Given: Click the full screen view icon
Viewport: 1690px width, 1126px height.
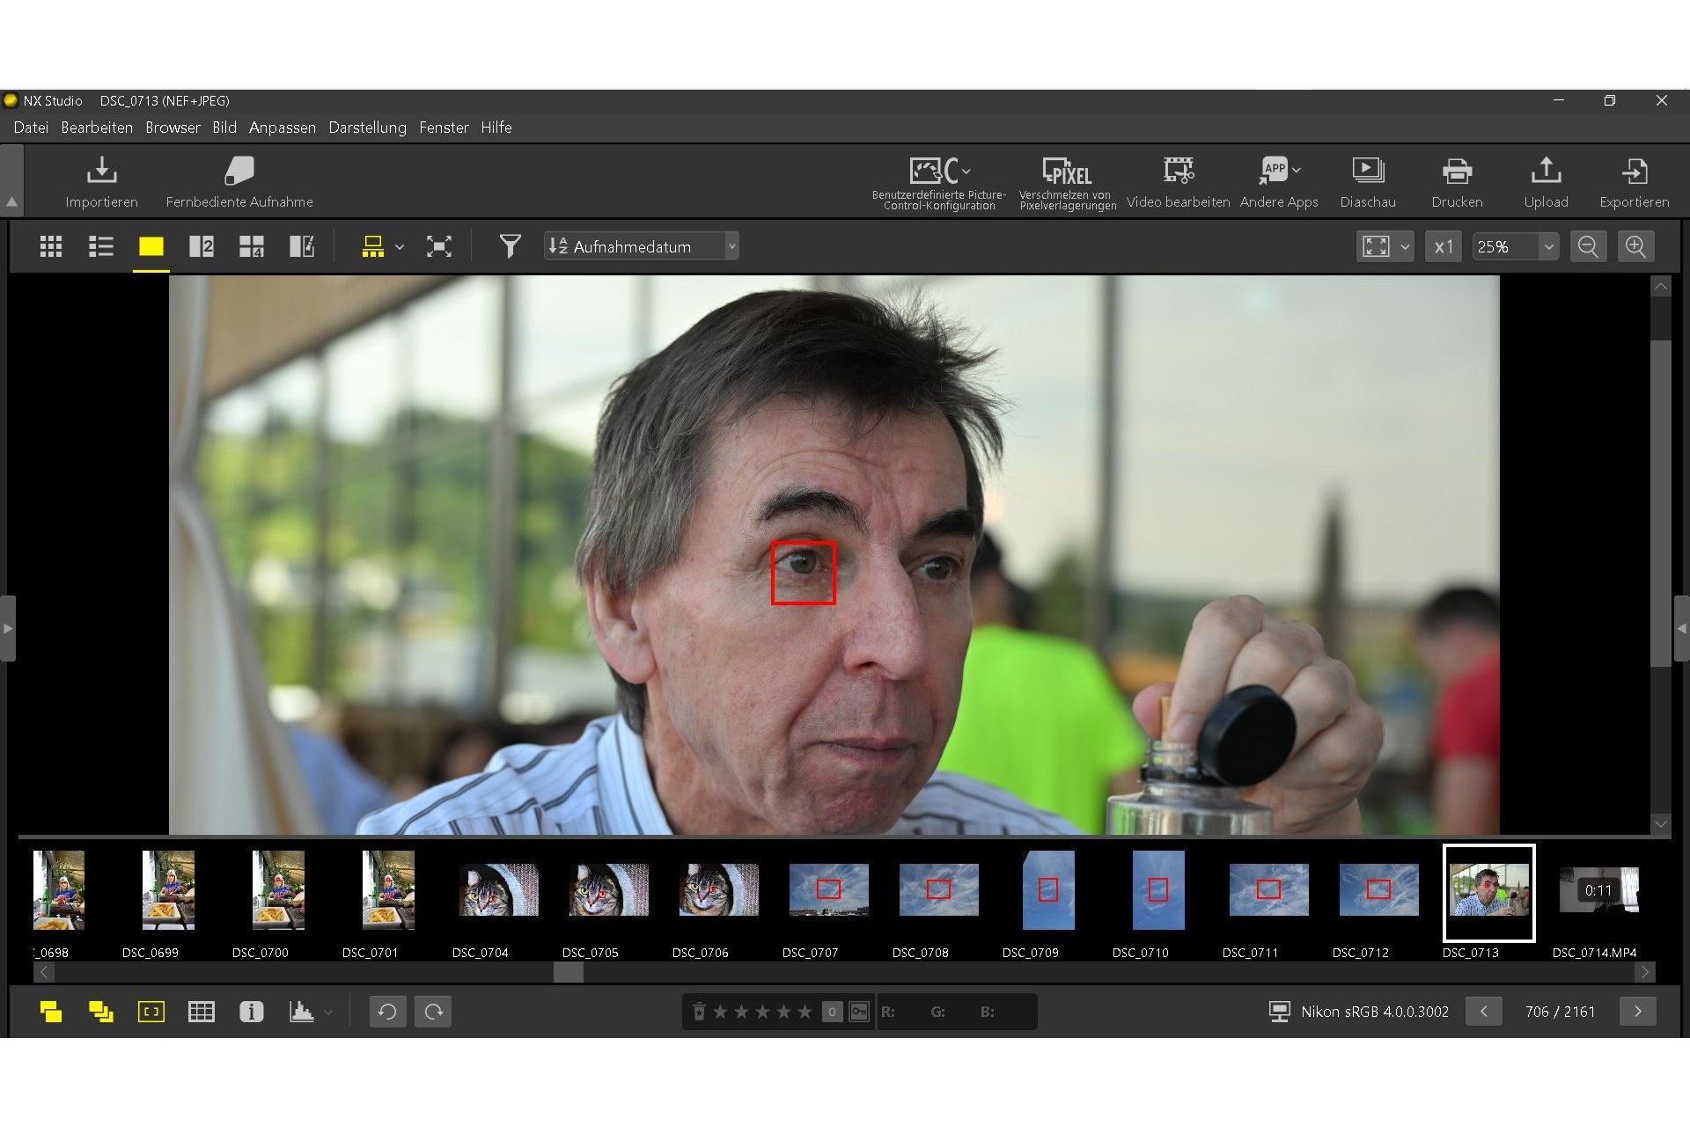Looking at the screenshot, I should point(439,246).
